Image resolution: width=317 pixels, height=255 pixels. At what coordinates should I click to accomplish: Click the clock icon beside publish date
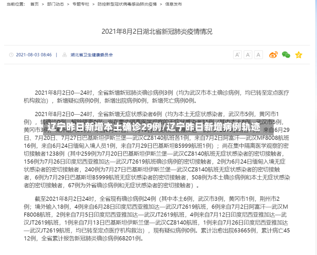pos(11,55)
